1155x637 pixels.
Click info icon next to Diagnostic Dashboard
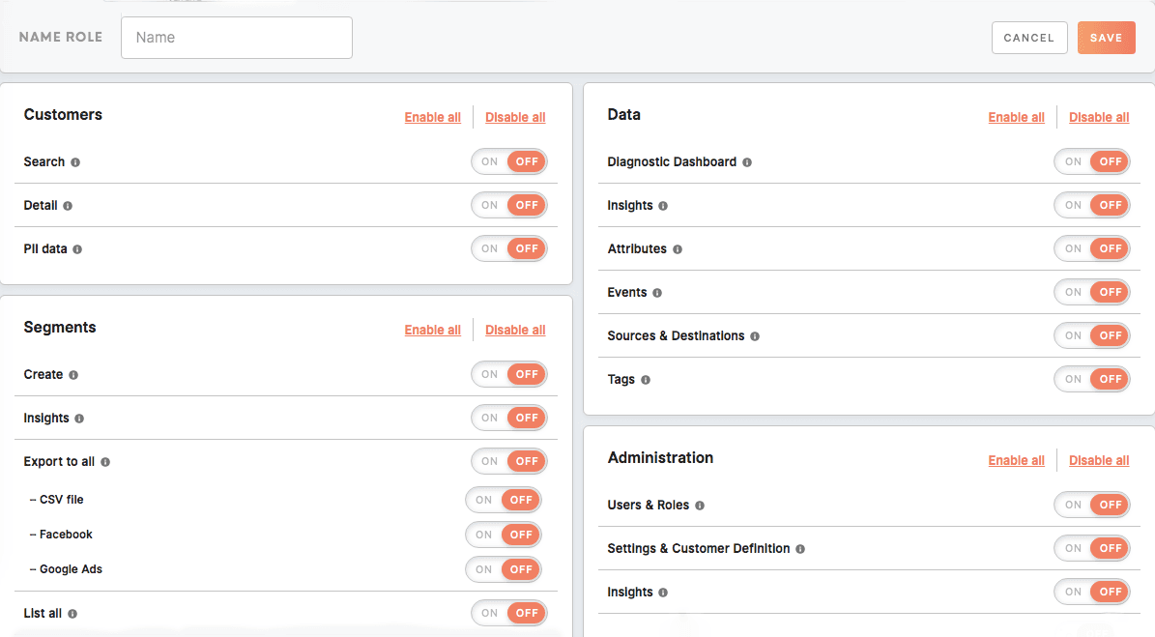(747, 162)
